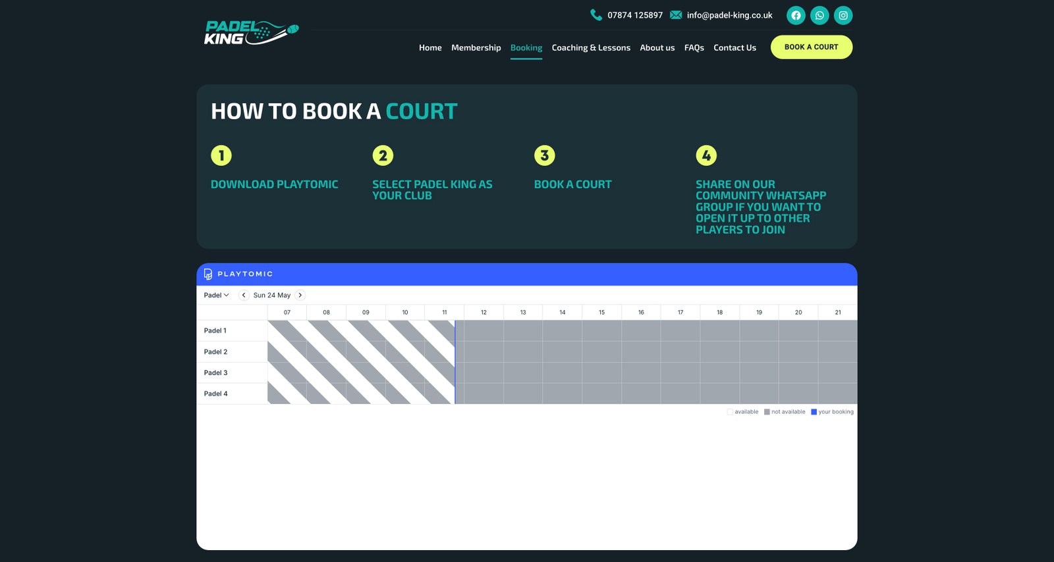Click info@padel-king.co.uk email link
The width and height of the screenshot is (1054, 562).
pyautogui.click(x=730, y=15)
